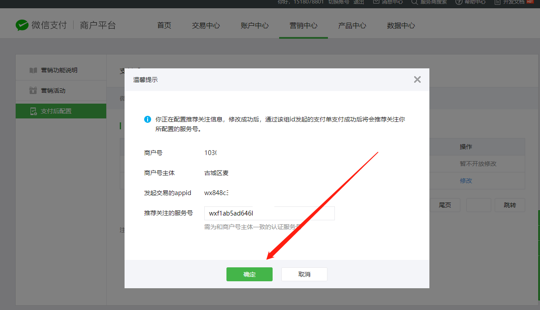This screenshot has height=310, width=540.
Task: Click the 退出 logout link
Action: 359,2
